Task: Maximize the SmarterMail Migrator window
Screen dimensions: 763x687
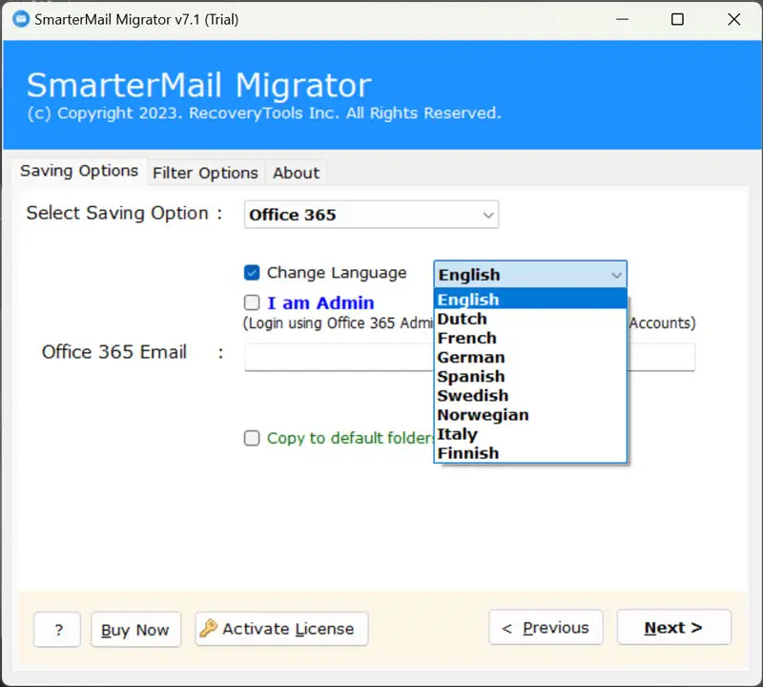Action: click(x=677, y=19)
